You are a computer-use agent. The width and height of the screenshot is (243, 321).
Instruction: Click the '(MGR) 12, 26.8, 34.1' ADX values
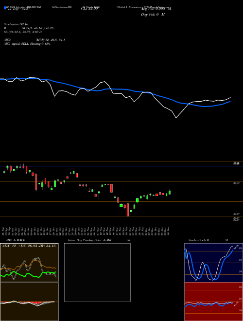[x=51, y=40]
